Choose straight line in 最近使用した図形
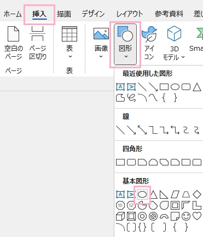This screenshot has height=237, width=203. click(142, 87)
